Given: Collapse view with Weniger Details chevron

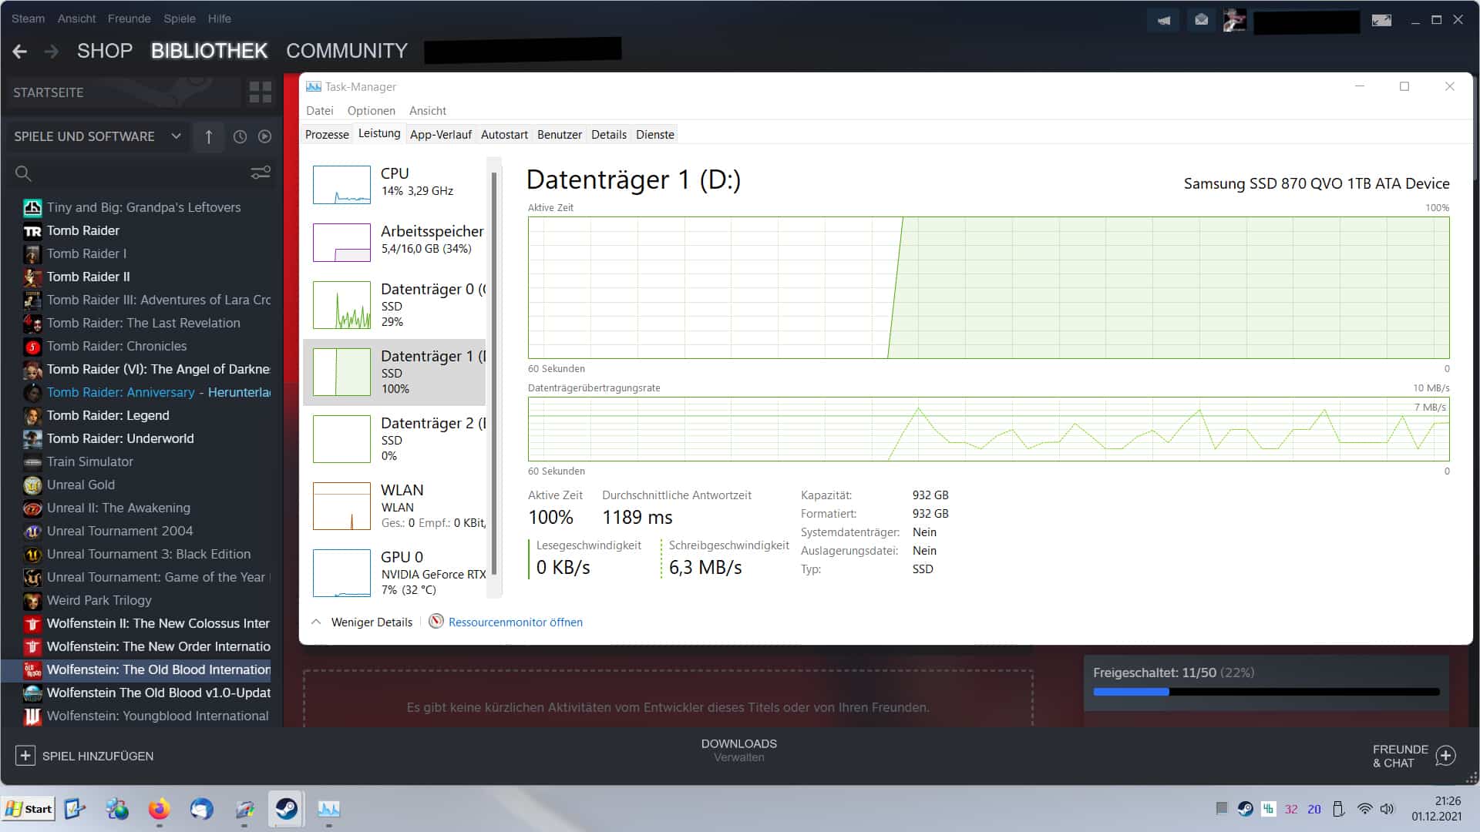Looking at the screenshot, I should coord(316,622).
